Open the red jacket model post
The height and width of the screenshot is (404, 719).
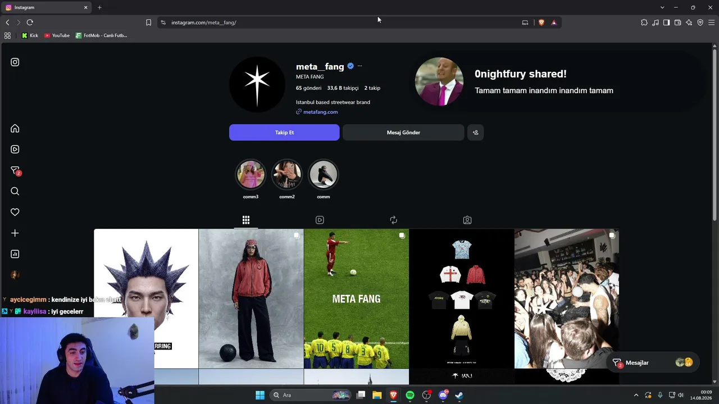pos(251,299)
